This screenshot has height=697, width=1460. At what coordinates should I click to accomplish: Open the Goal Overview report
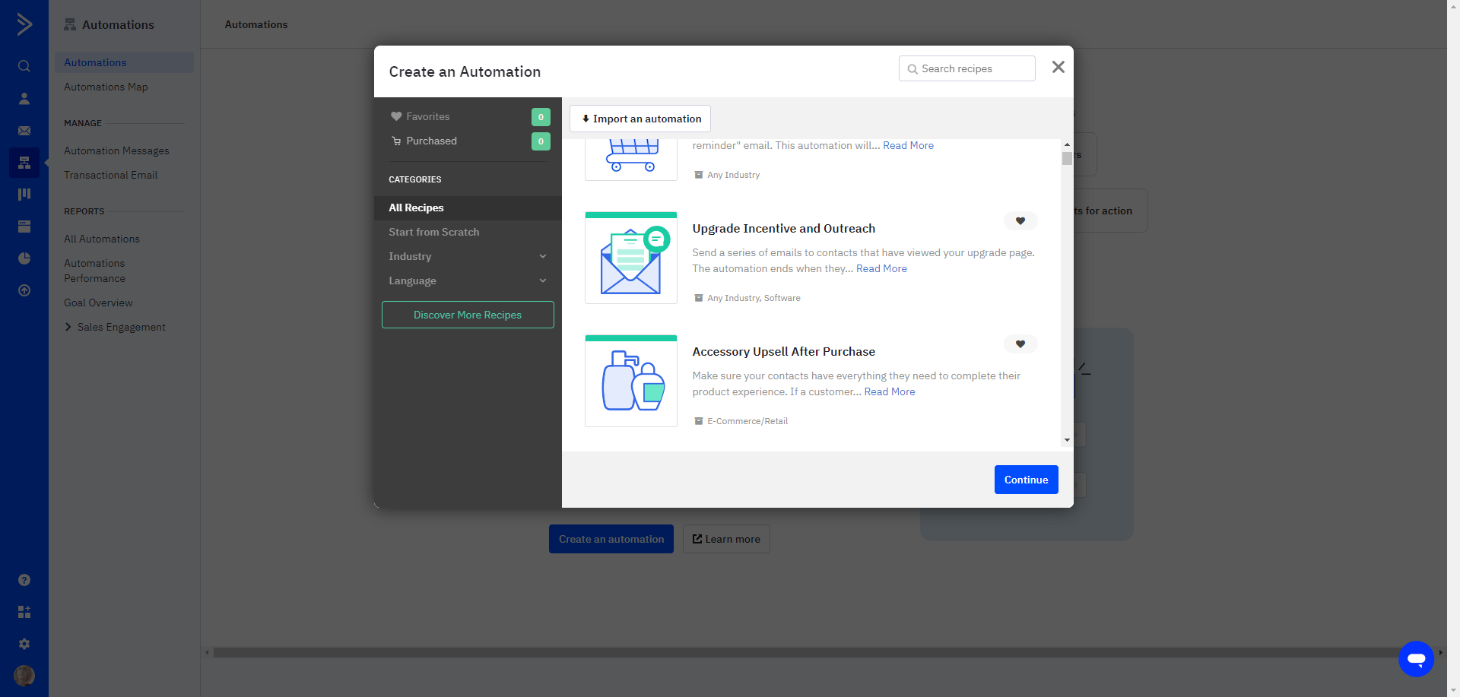point(98,303)
